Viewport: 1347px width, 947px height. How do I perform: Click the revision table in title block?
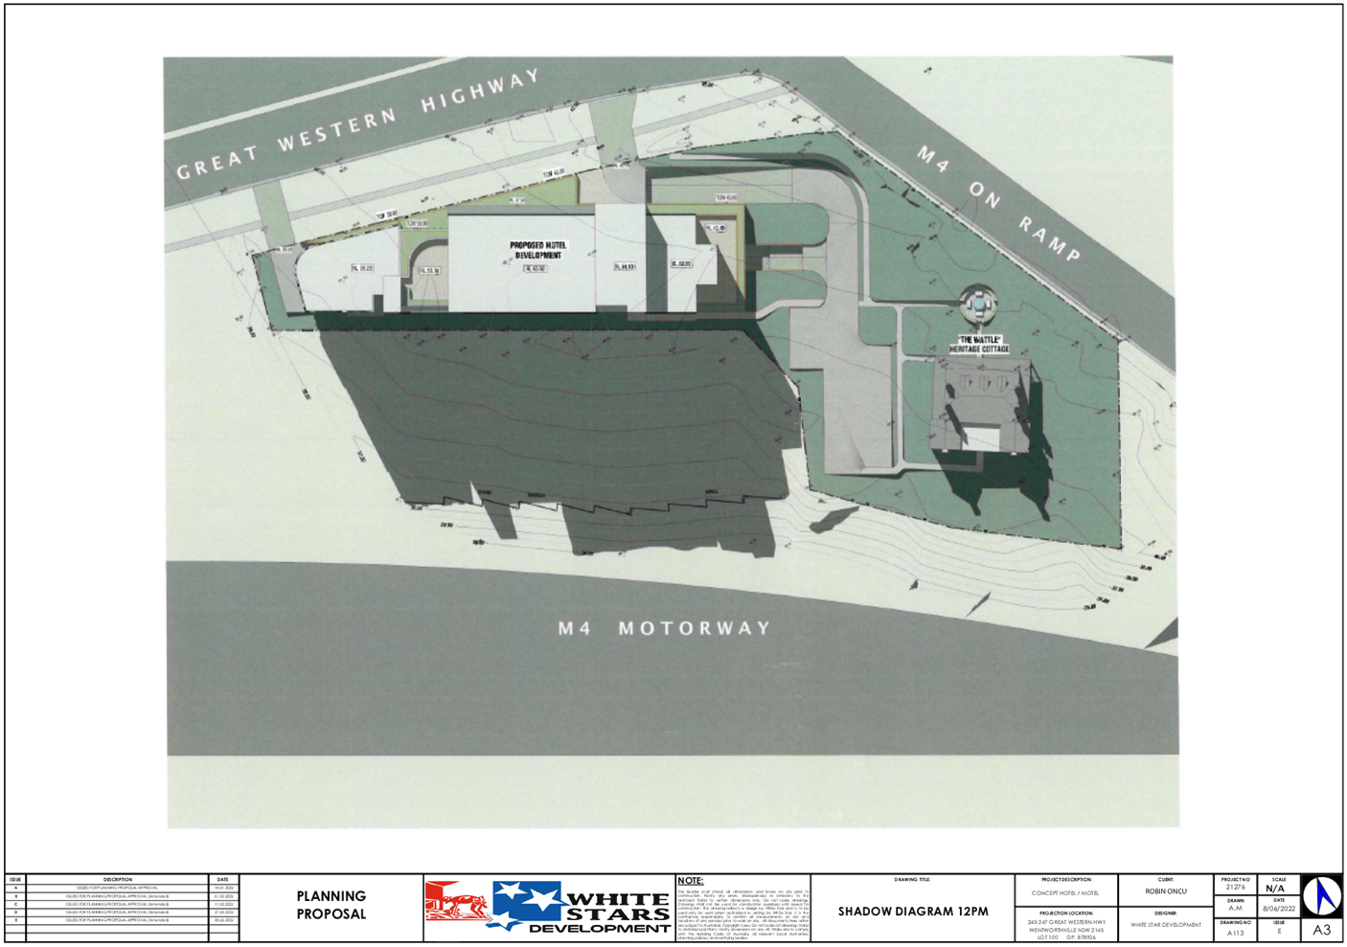click(x=122, y=907)
